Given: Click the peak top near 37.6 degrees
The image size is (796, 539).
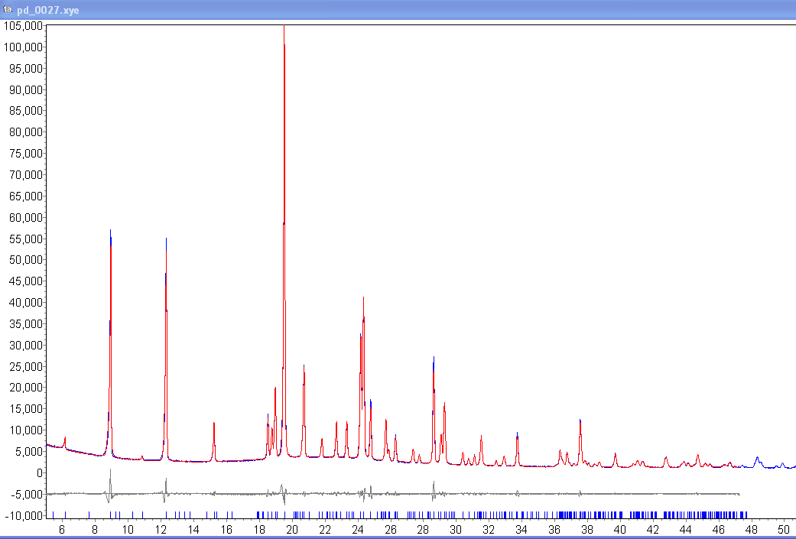Looking at the screenshot, I should [580, 420].
